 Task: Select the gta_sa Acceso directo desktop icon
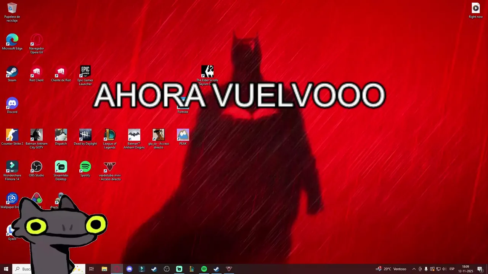(159, 139)
